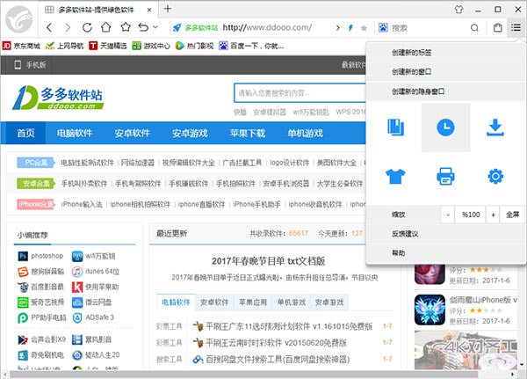Open bookmarks icon in menu panel
Image resolution: width=527 pixels, height=379 pixels.
click(x=396, y=128)
